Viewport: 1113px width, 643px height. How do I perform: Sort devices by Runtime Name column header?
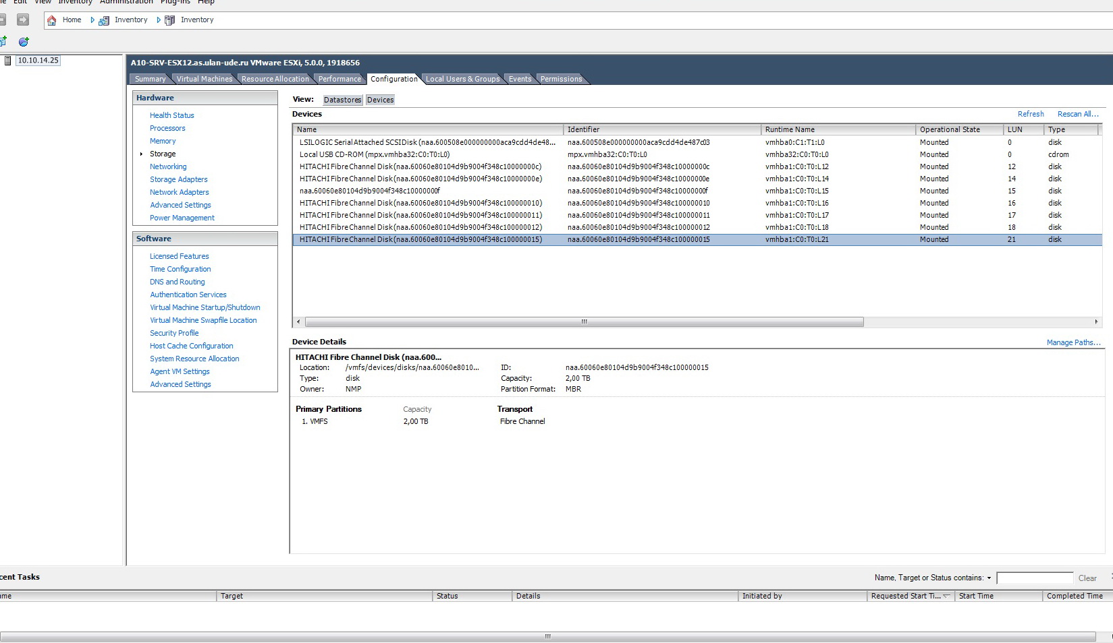click(838, 129)
